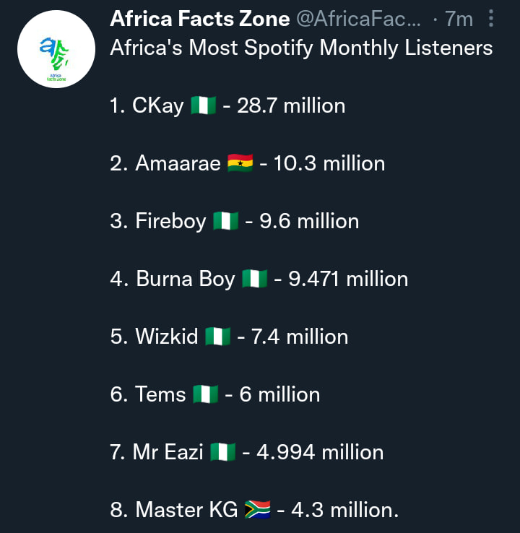Open the three-dot tweet options menu
This screenshot has height=533, width=520.
click(491, 18)
